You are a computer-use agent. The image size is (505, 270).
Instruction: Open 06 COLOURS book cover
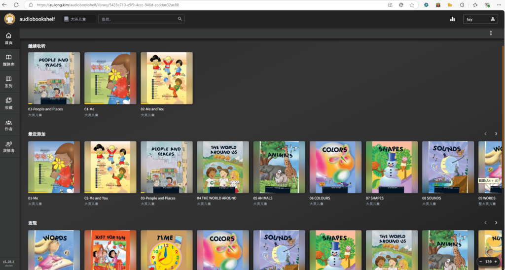tap(335, 167)
